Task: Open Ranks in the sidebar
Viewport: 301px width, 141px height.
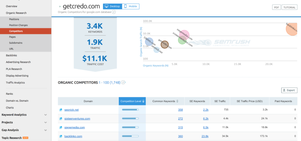Action: (9, 94)
